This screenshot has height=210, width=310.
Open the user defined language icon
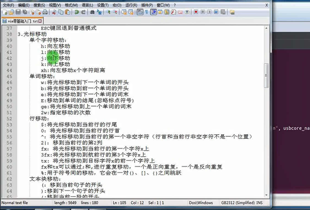160,12
